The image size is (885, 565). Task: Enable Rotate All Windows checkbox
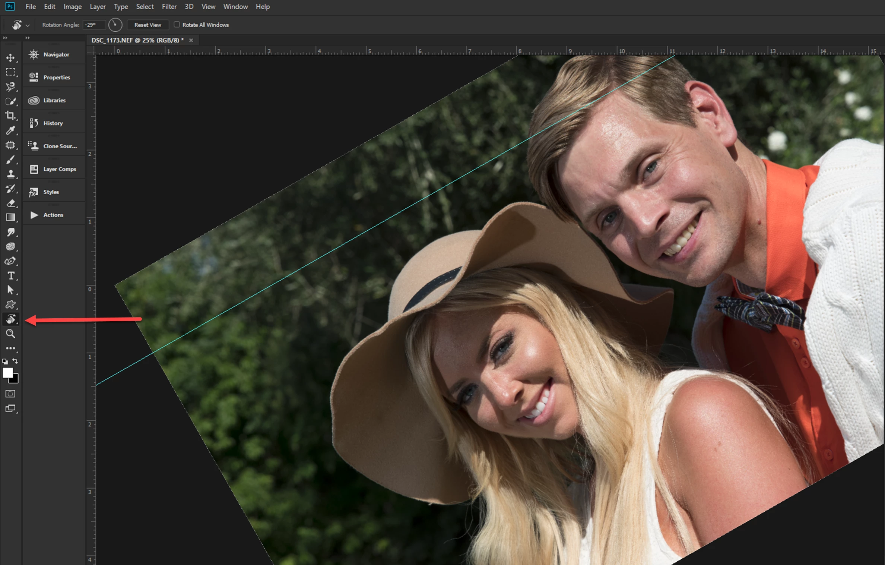(177, 25)
